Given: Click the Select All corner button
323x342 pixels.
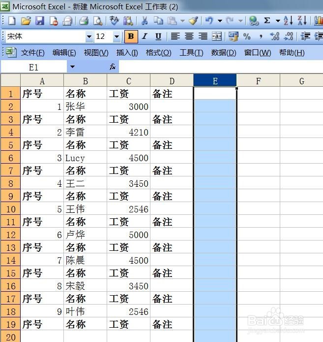Looking at the screenshot, I should [10, 80].
